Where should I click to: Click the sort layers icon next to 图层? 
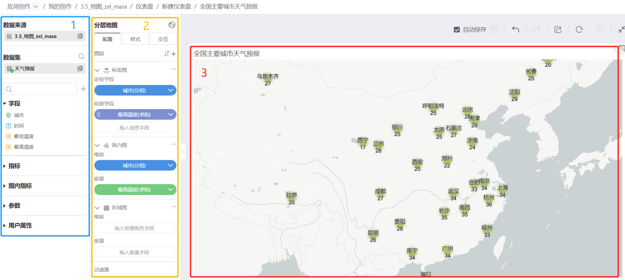[x=167, y=54]
